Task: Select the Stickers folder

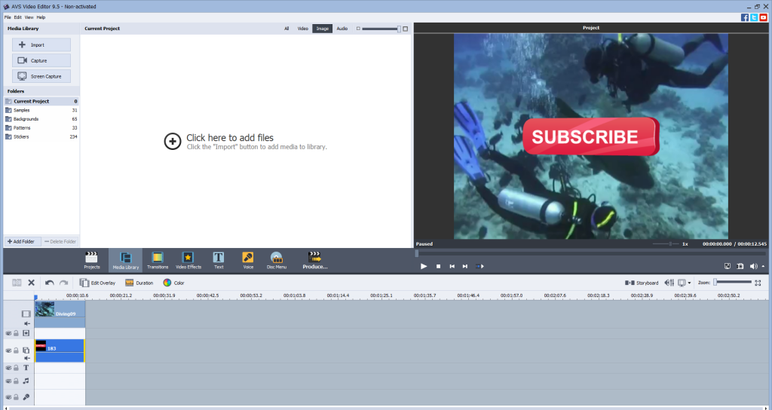Action: click(x=23, y=137)
